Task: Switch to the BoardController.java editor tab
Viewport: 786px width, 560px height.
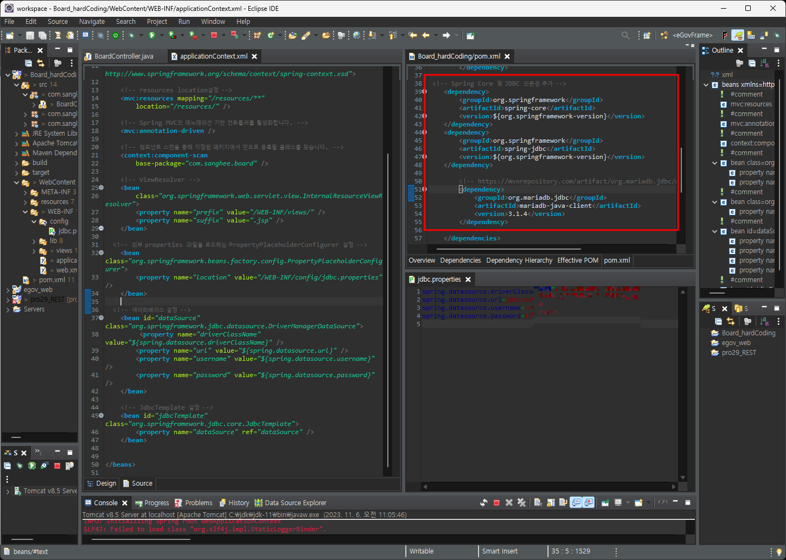Action: point(119,56)
